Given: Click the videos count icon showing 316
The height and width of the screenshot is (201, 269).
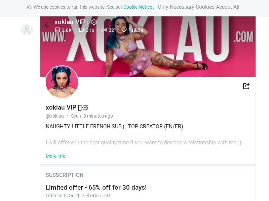Looking at the screenshot, I should click(82, 30).
